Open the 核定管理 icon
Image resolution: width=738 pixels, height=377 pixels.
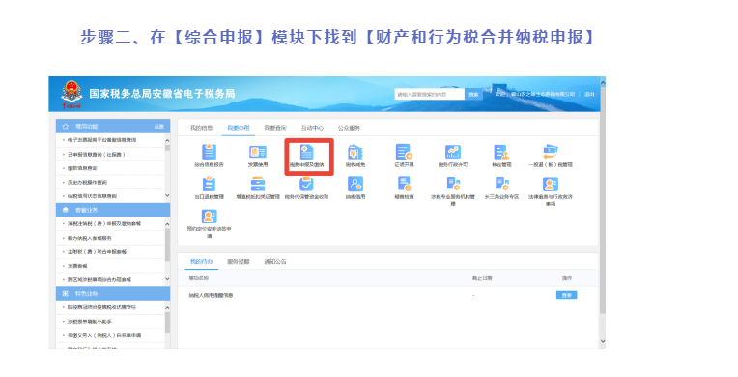point(501,152)
